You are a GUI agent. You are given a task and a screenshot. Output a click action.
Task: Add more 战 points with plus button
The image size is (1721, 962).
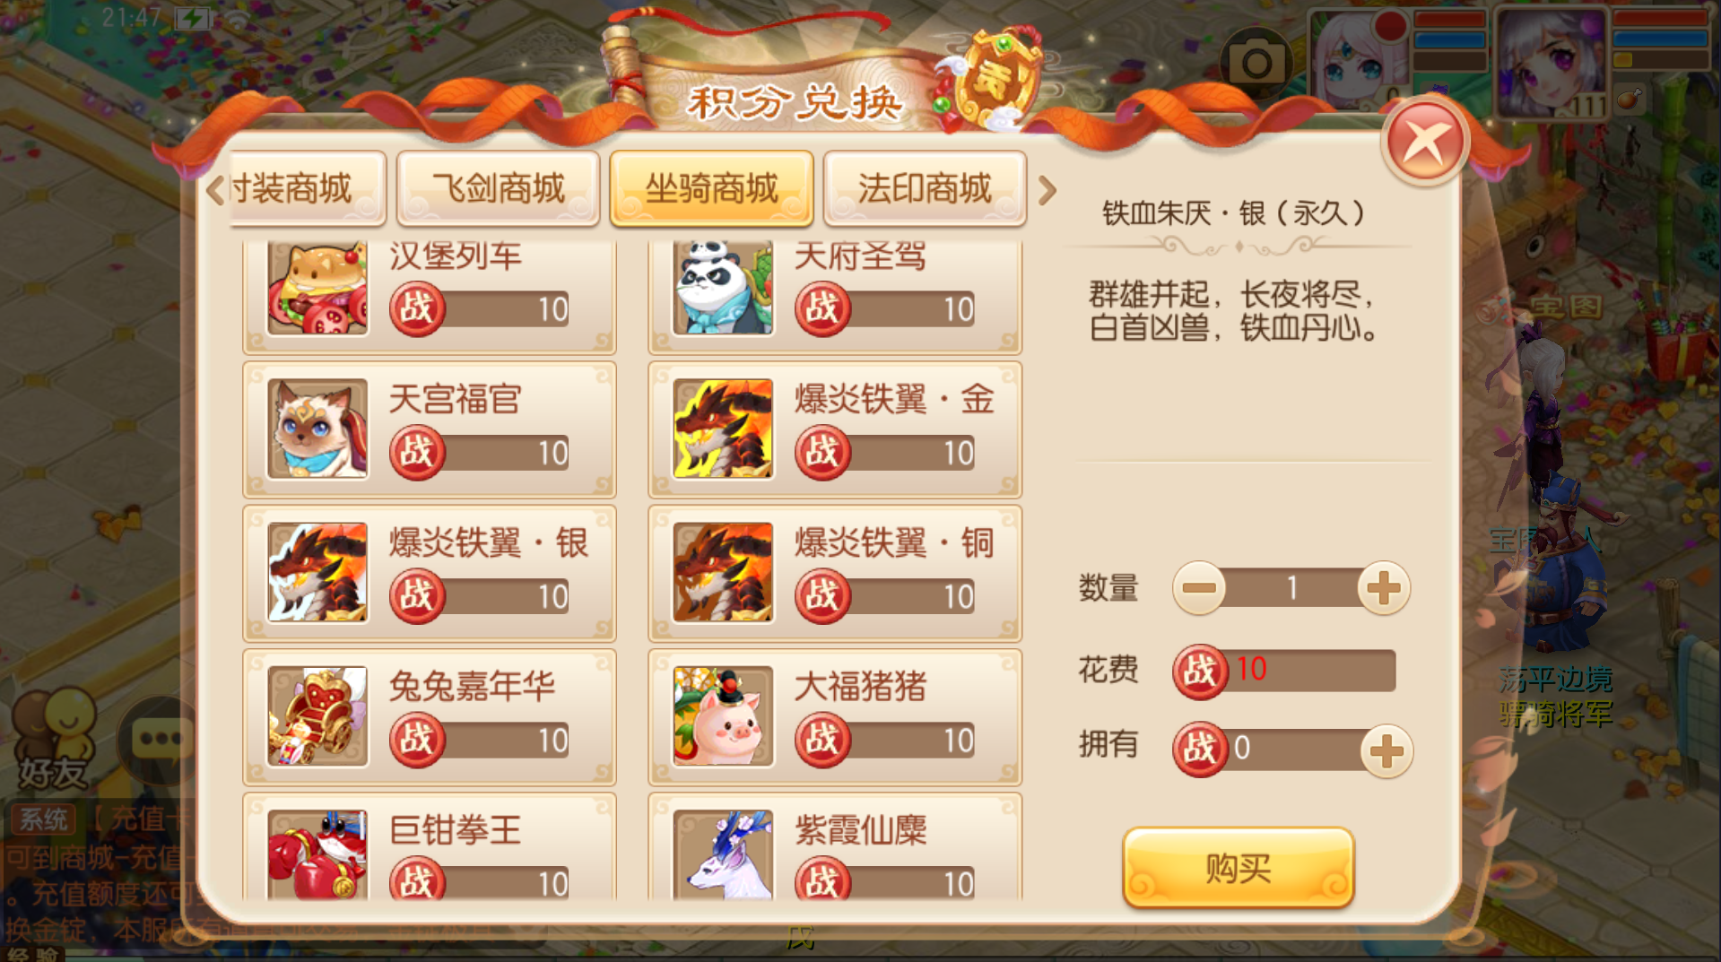[1386, 751]
